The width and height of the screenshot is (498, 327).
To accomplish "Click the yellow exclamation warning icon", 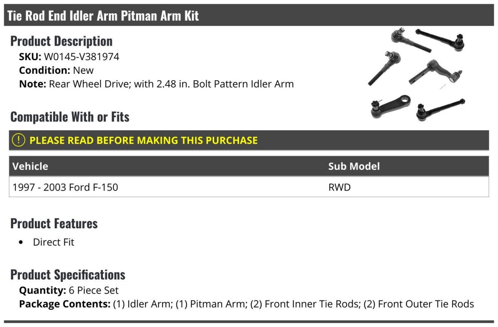I will click(19, 140).
